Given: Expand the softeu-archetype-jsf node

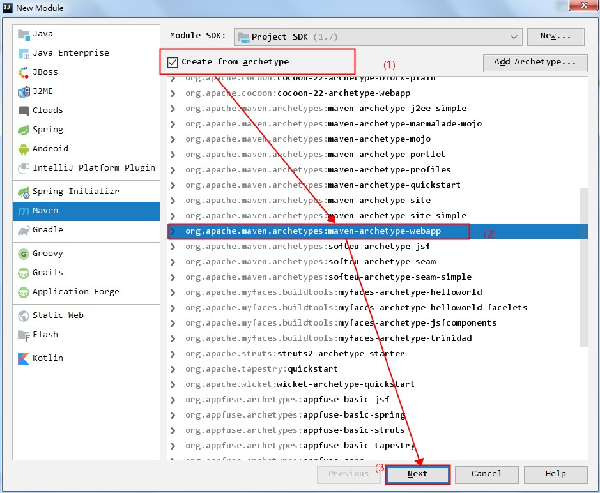Looking at the screenshot, I should 173,247.
